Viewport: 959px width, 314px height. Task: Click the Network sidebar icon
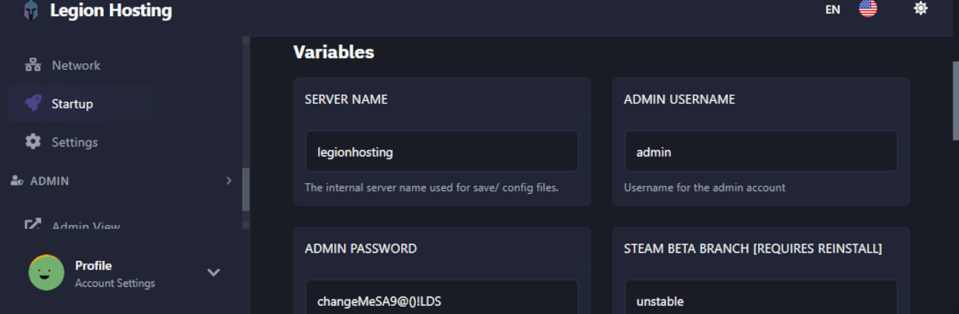33,65
